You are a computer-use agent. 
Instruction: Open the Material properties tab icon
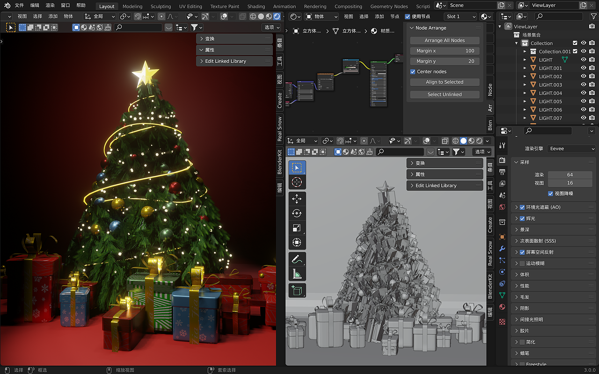(x=502, y=307)
